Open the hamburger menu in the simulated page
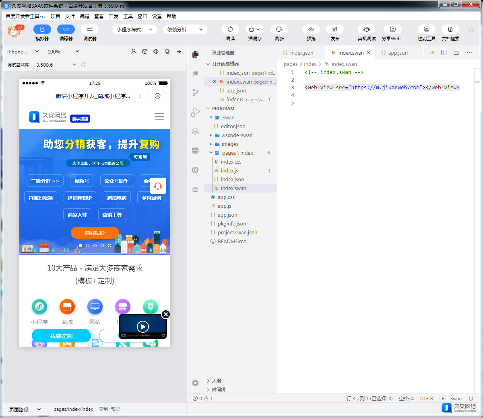 coord(159,117)
